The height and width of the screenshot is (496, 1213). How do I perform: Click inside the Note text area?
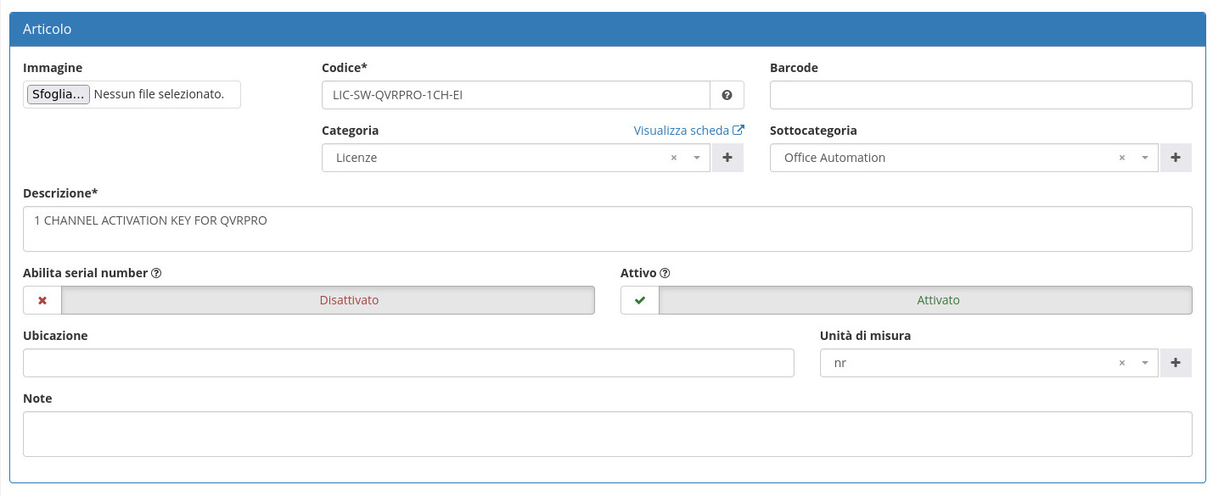[x=607, y=434]
